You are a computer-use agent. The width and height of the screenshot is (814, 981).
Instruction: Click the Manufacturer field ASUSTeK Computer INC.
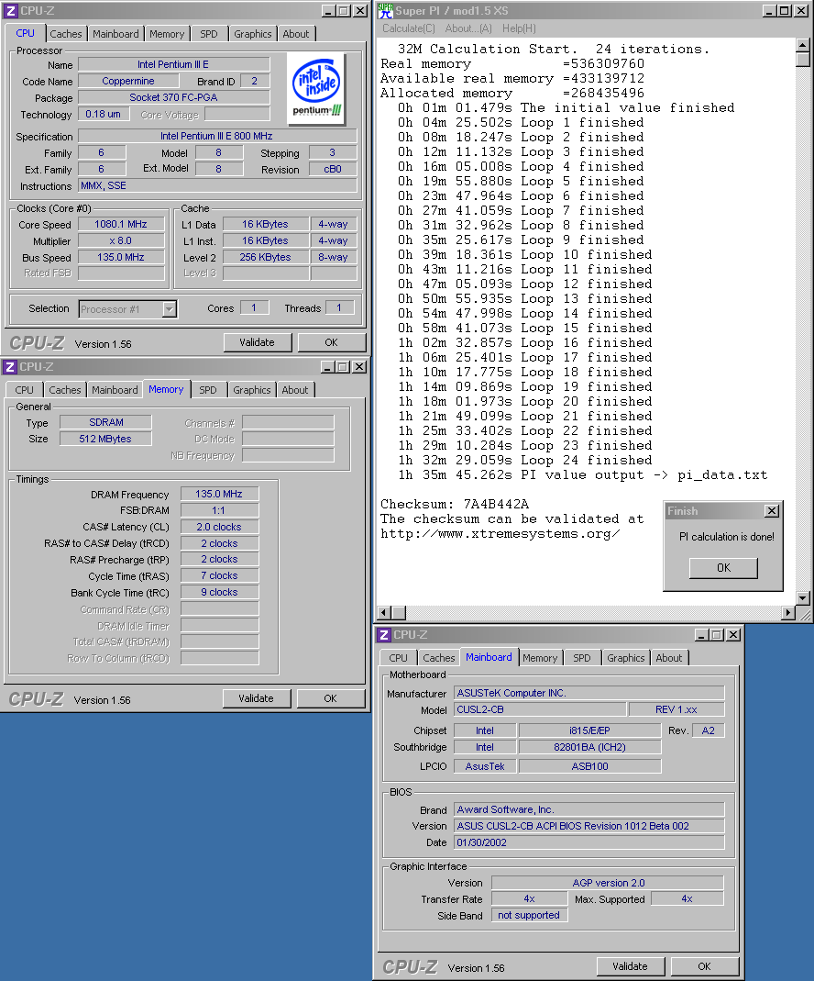pyautogui.click(x=589, y=693)
